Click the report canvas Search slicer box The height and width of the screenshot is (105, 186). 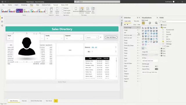[92, 38]
